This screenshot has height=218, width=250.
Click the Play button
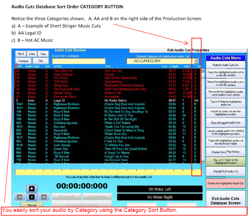pos(33,197)
